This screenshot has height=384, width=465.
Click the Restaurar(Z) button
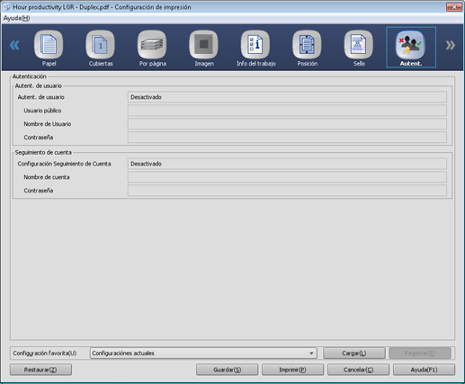(x=40, y=370)
